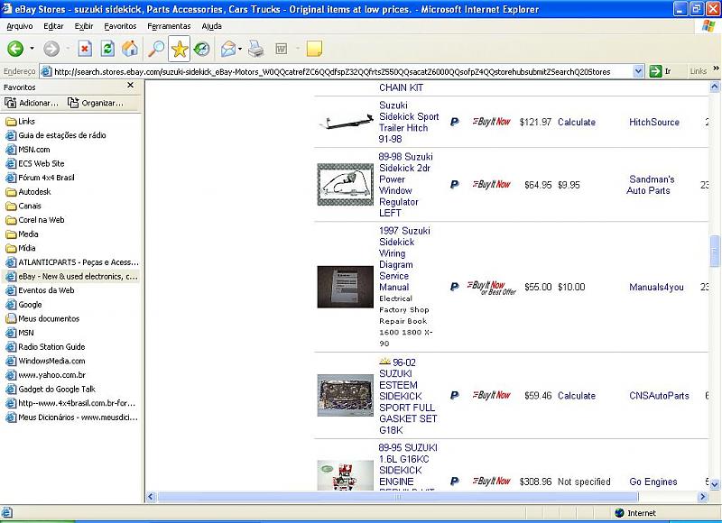The image size is (722, 523).
Task: Open Suzuki Sidekick Sport Trailer Hitch listing
Action: [409, 122]
